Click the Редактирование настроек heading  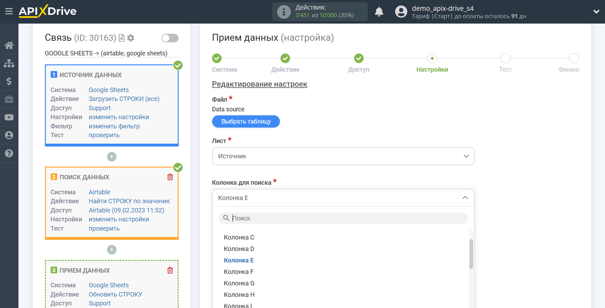pos(260,84)
